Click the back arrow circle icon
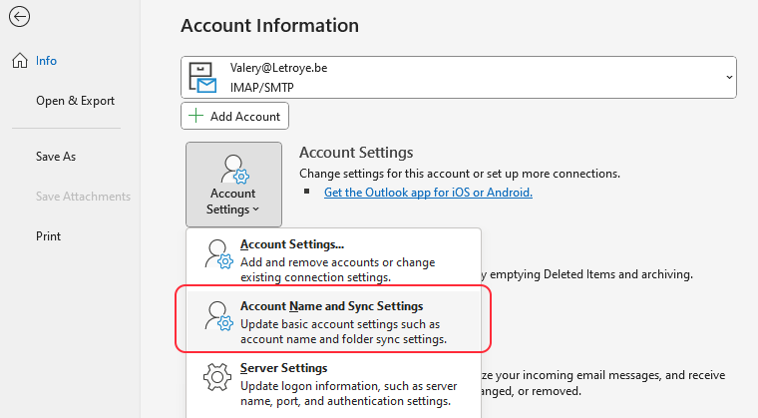 [19, 17]
